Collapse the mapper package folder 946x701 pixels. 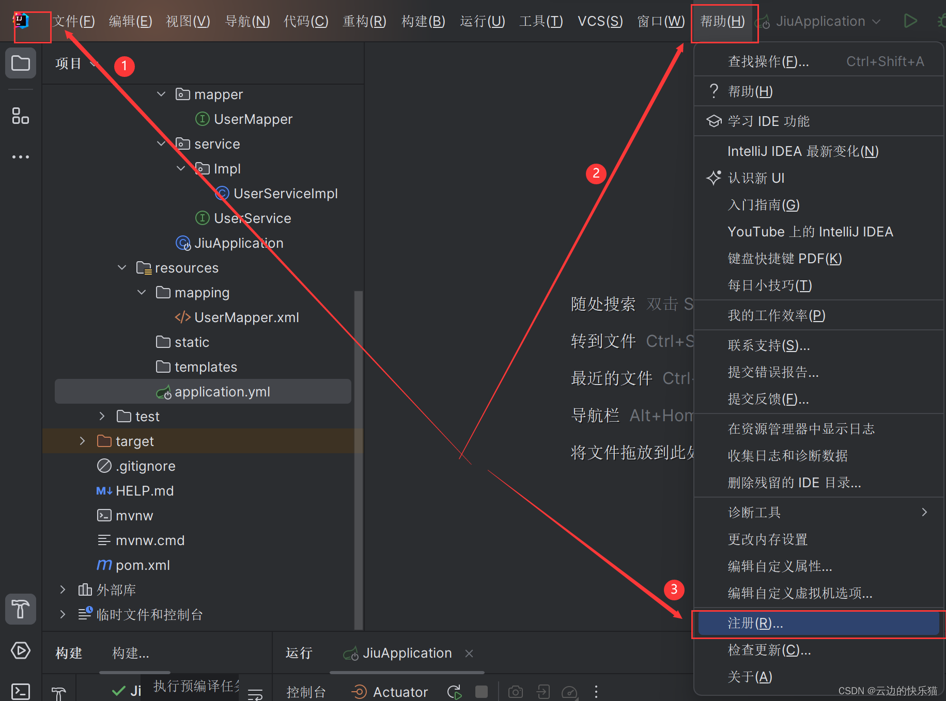[161, 94]
